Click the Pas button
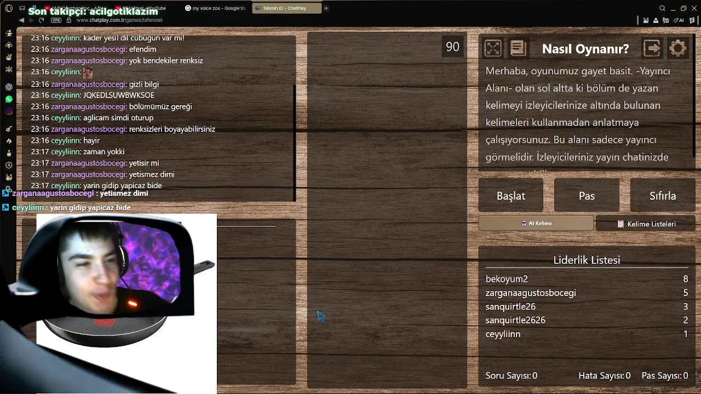The height and width of the screenshot is (394, 701). point(587,195)
